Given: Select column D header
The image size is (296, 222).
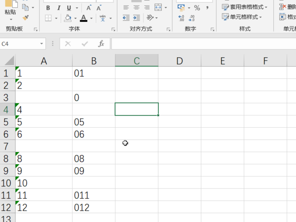Looking at the screenshot, I should (180, 61).
